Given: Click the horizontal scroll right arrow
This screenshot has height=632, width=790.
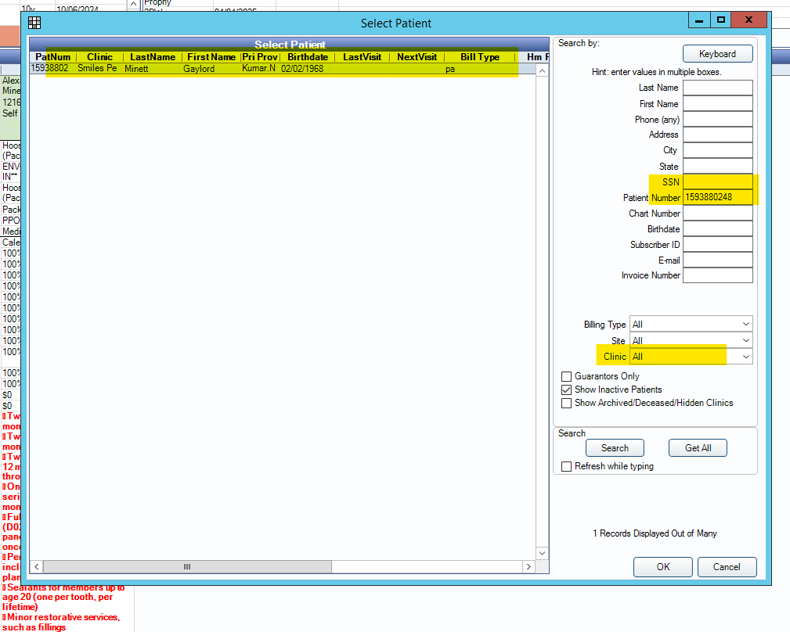Looking at the screenshot, I should [528, 566].
